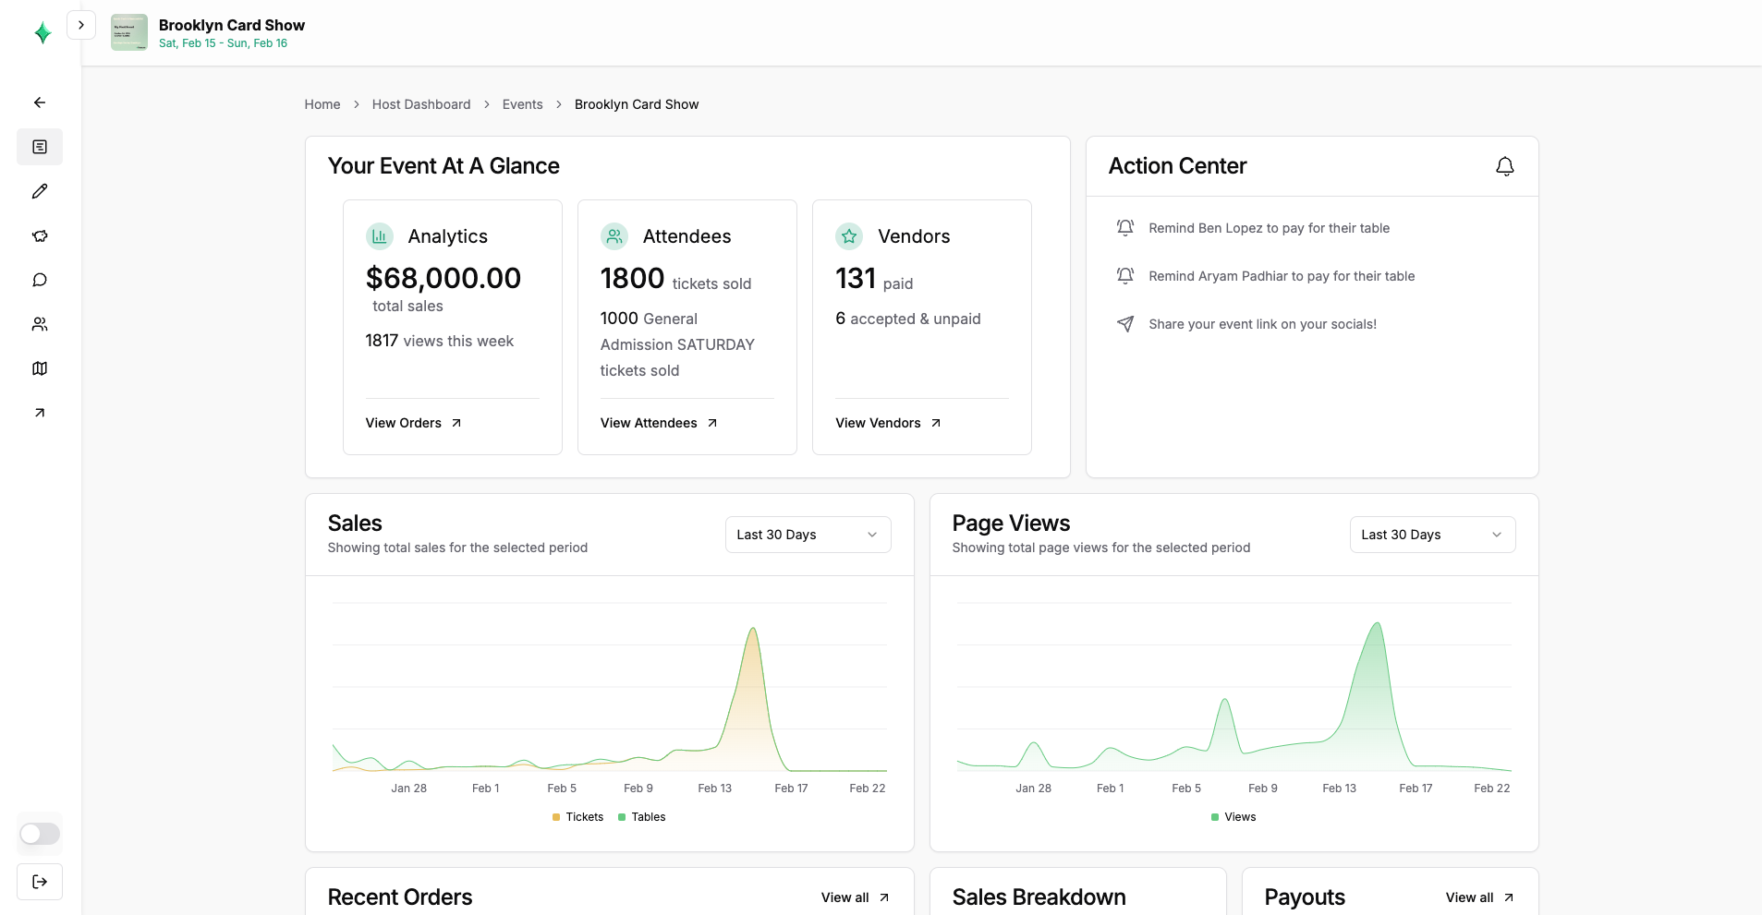
Task: Click the Page Views chart peak near Feb 13
Action: point(1378,624)
